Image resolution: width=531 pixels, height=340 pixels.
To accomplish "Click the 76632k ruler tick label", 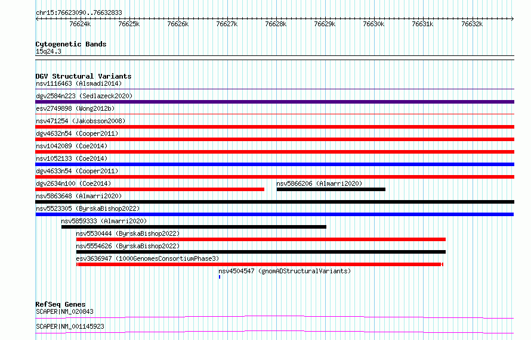I will coord(472,24).
